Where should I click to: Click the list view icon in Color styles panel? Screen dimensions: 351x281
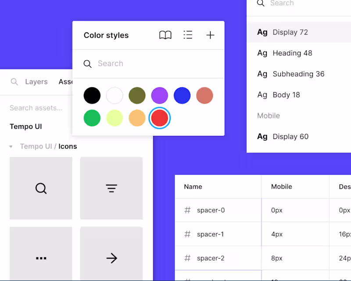pos(188,35)
